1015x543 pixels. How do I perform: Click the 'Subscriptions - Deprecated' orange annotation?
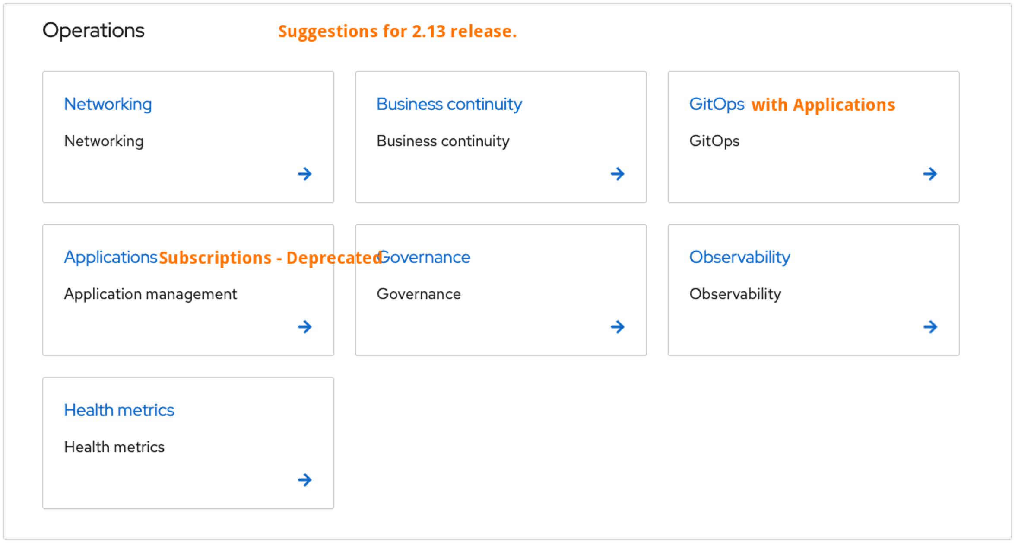(x=270, y=258)
